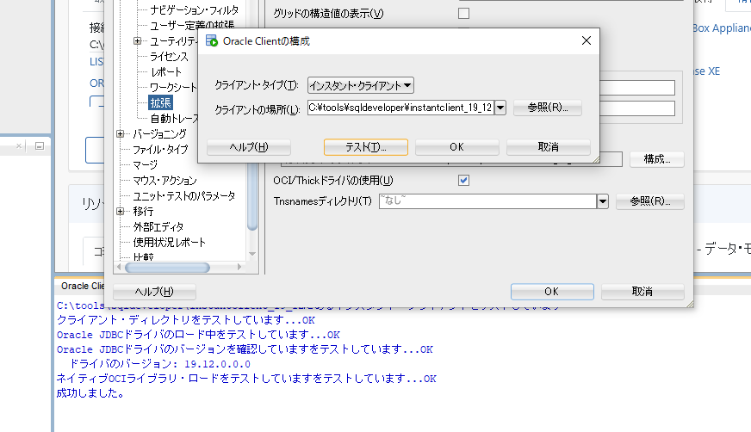
Task: Select マウス・アクション in the preferences tree
Action: (x=164, y=180)
